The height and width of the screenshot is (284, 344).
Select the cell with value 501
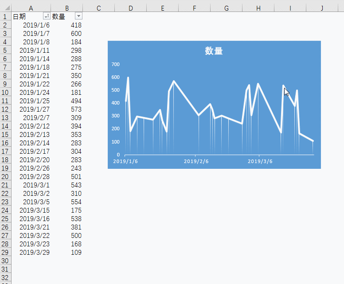pyautogui.click(x=66, y=176)
